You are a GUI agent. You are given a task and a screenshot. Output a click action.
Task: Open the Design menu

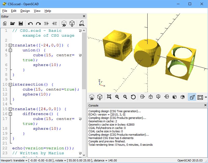[25, 11]
